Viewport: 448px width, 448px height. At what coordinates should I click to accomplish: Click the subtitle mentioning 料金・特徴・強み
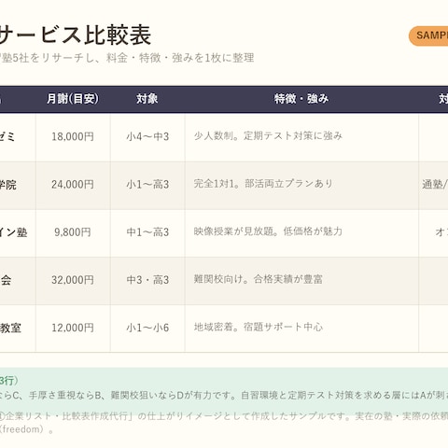(x=127, y=58)
